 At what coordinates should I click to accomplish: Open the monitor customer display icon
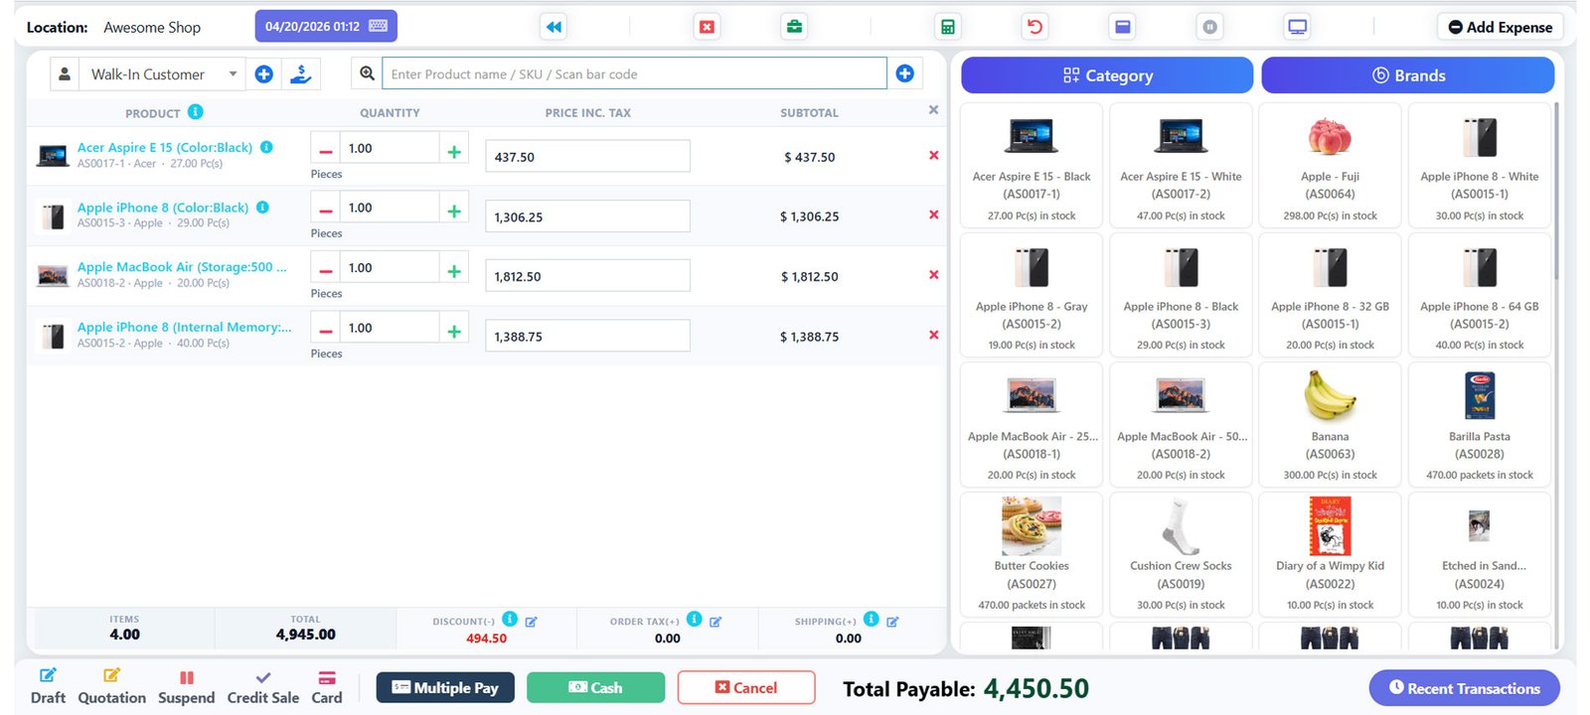pos(1297,27)
